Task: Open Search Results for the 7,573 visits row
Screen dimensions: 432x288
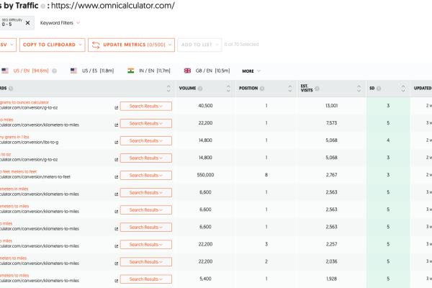Action: (x=146, y=123)
